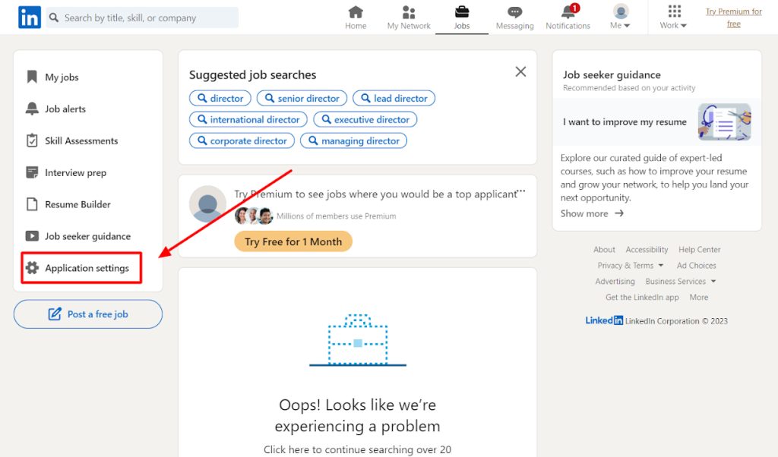Viewport: 778px width, 457px height.
Task: Open Job alerts via the alarm icon
Action: tap(32, 109)
